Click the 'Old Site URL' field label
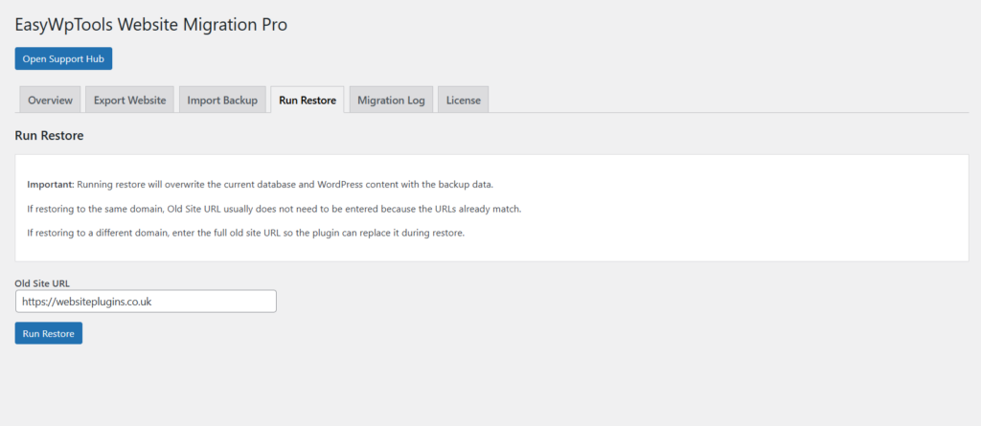 point(42,283)
